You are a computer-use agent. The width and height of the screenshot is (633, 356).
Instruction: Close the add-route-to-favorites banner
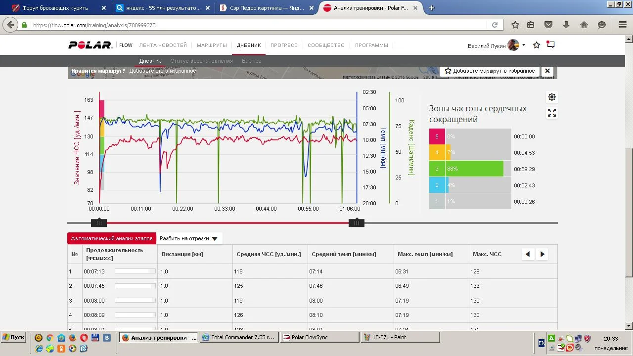547,71
